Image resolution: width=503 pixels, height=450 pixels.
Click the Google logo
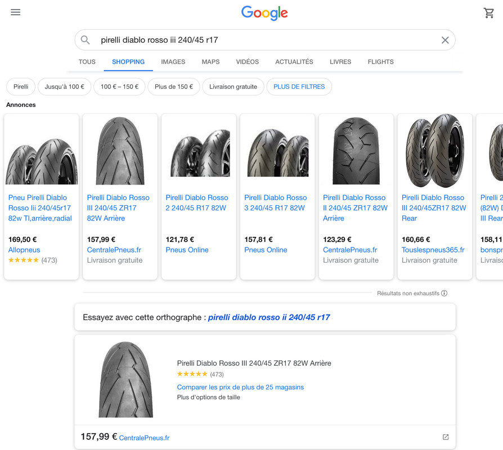pyautogui.click(x=264, y=13)
